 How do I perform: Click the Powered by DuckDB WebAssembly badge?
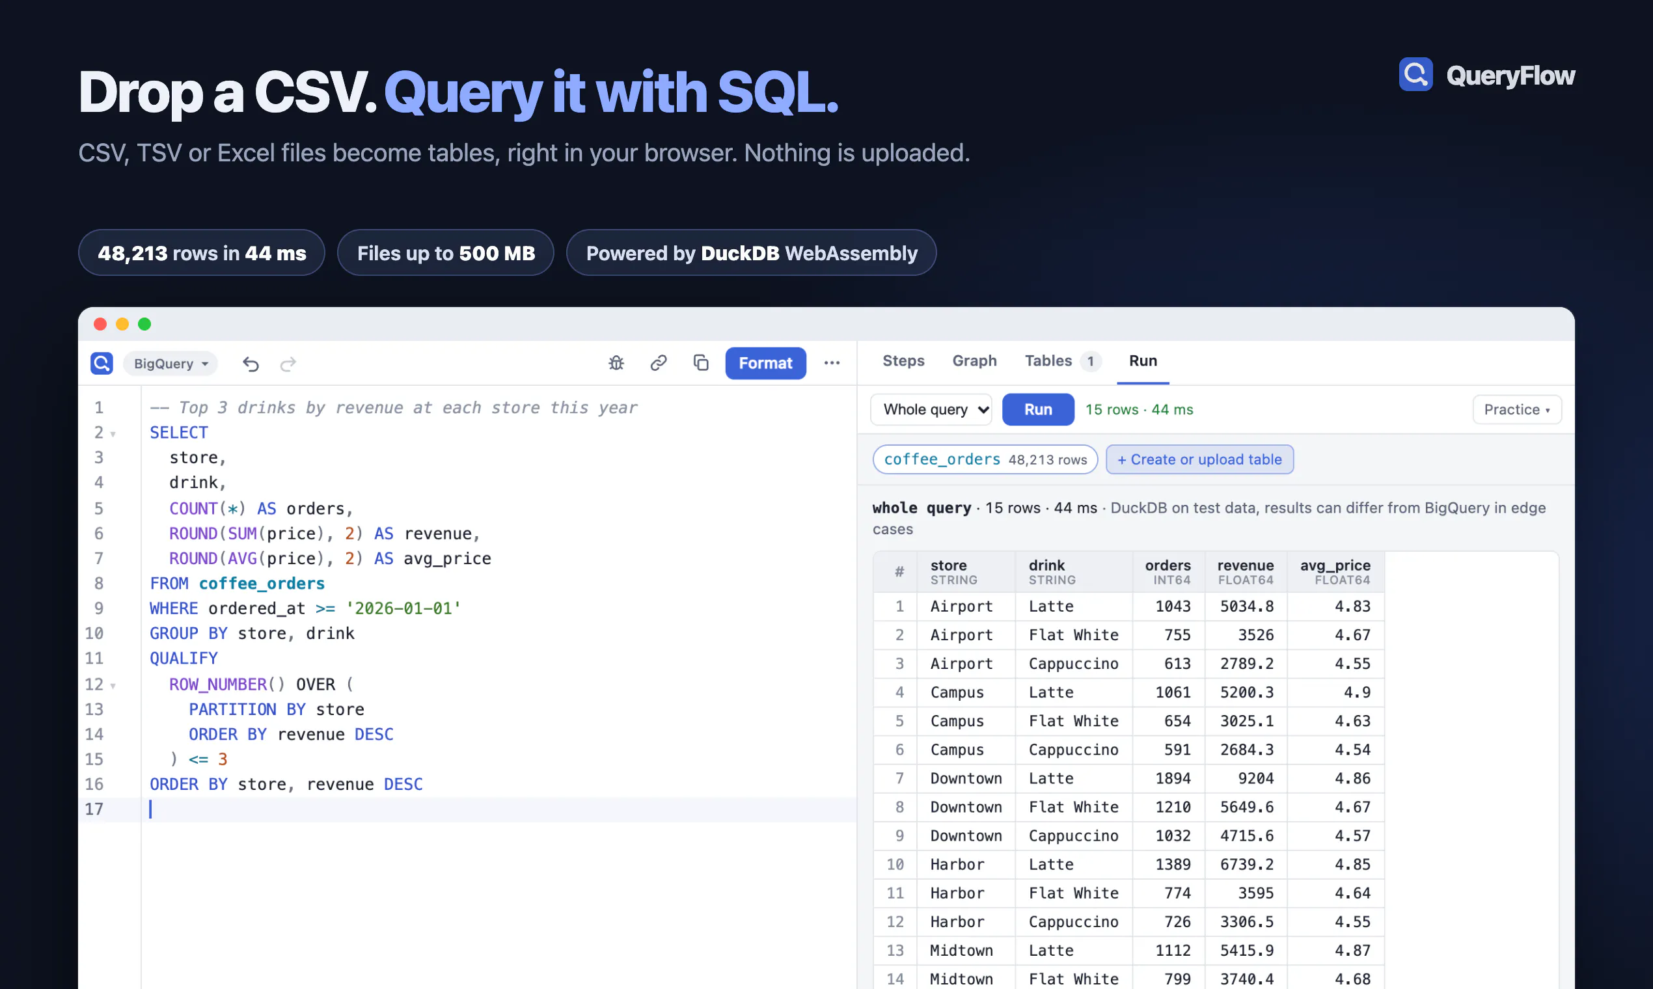[751, 252]
